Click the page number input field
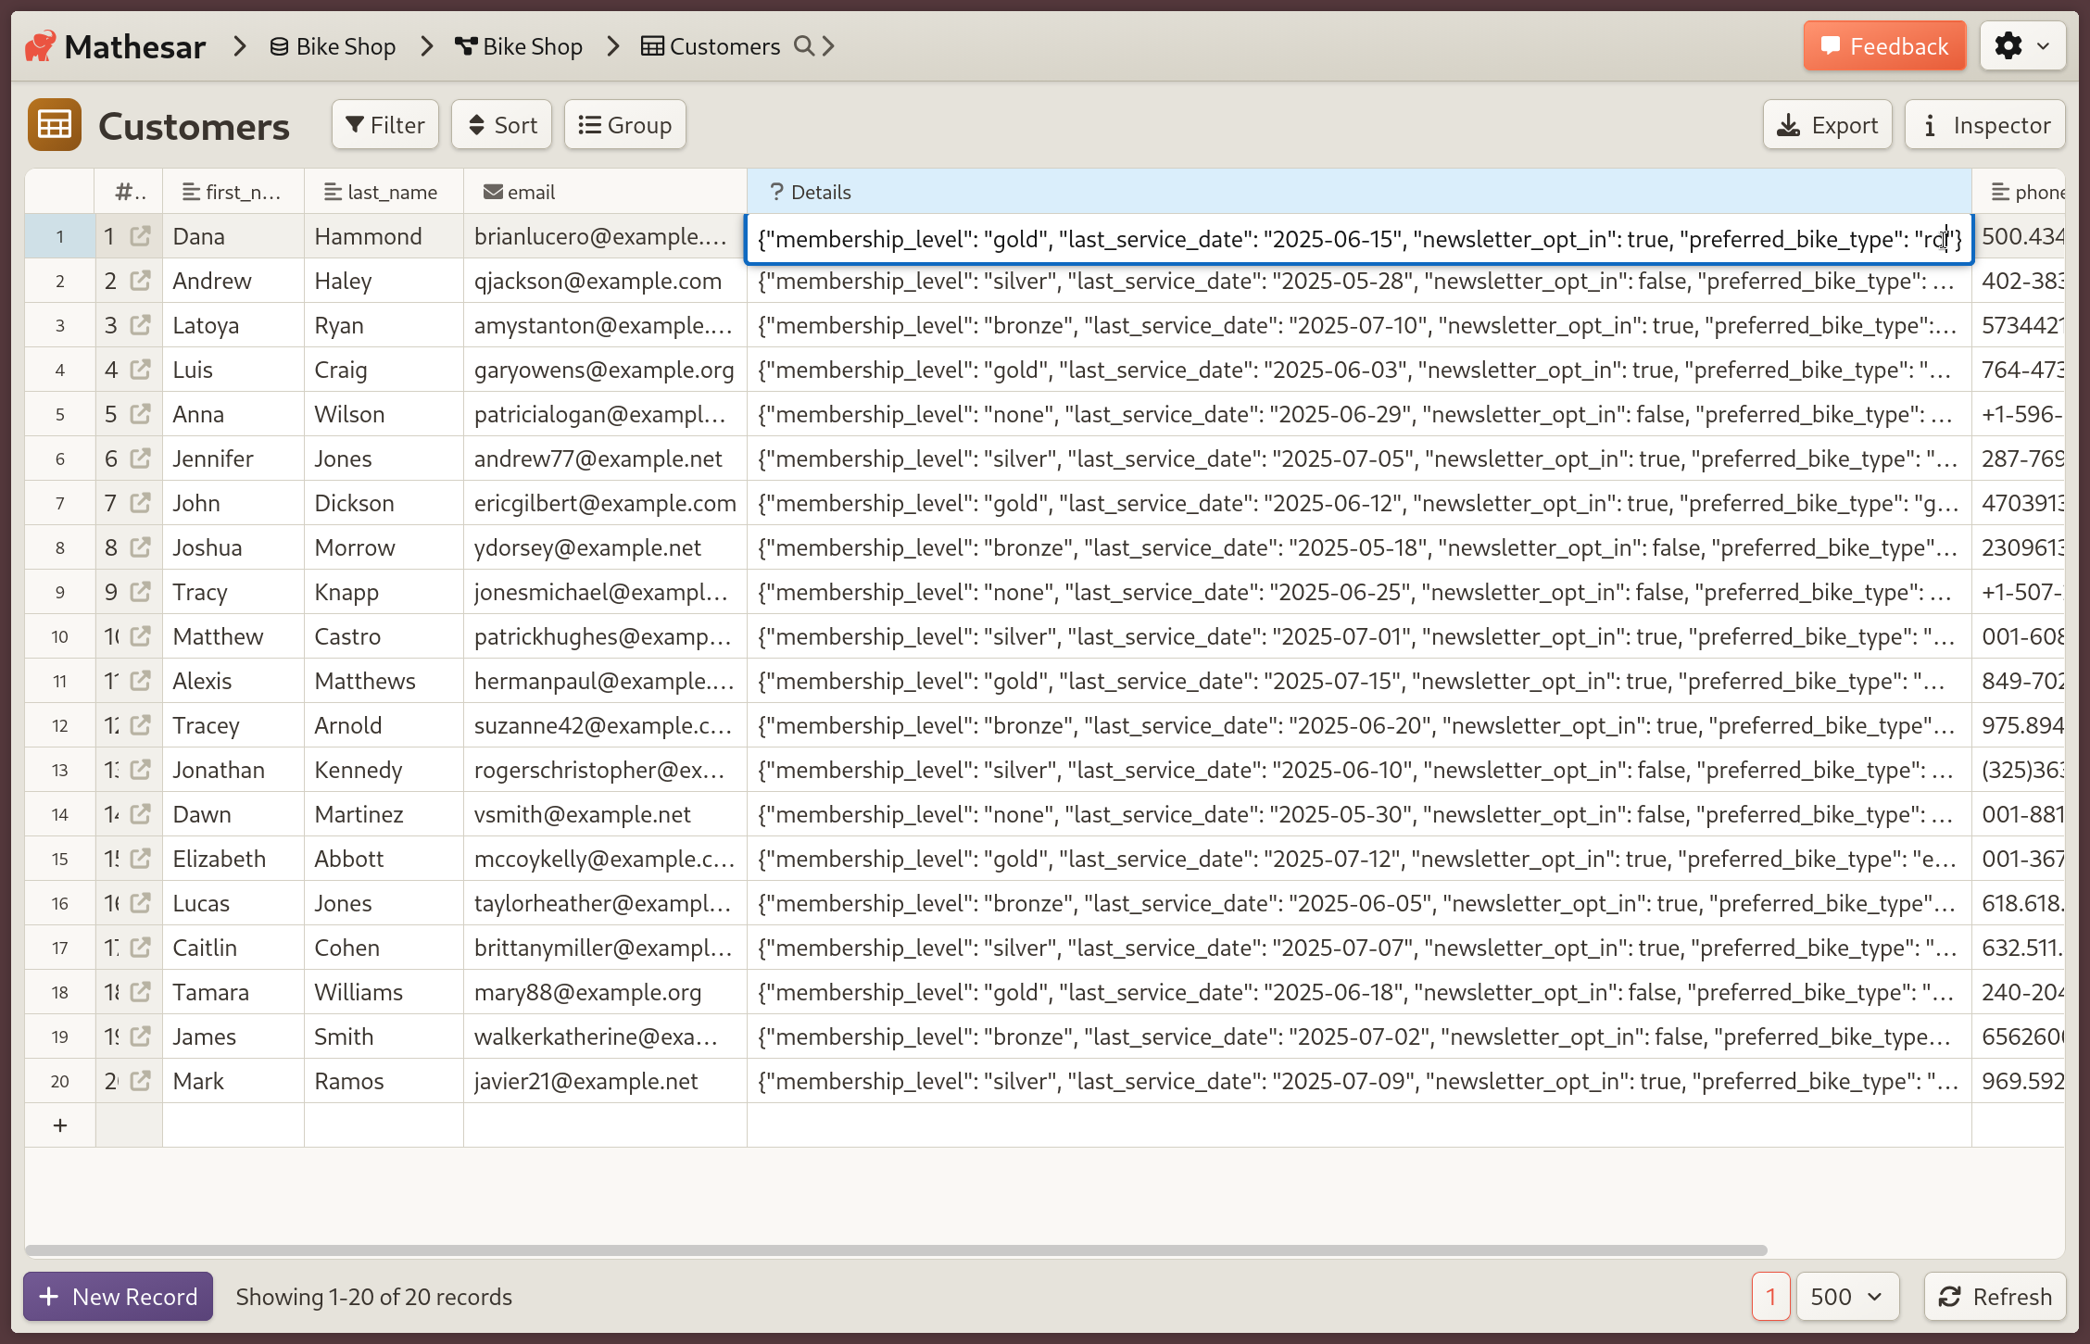The image size is (2090, 1344). [x=1770, y=1297]
